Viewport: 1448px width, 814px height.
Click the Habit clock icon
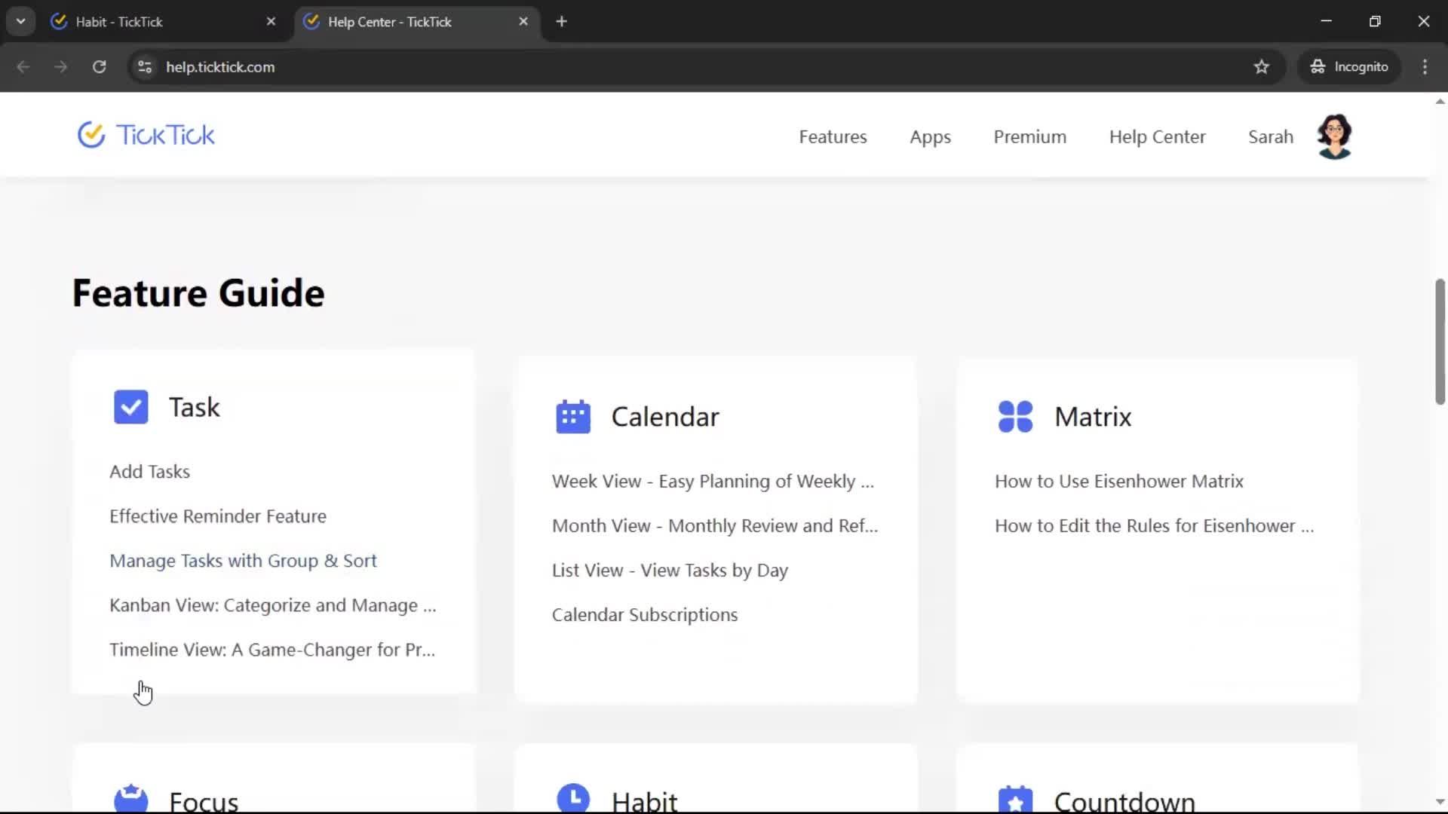pyautogui.click(x=573, y=799)
